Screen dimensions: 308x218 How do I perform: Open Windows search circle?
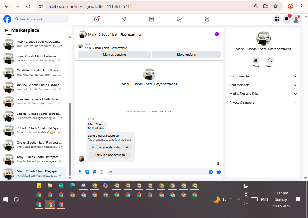[16, 200]
